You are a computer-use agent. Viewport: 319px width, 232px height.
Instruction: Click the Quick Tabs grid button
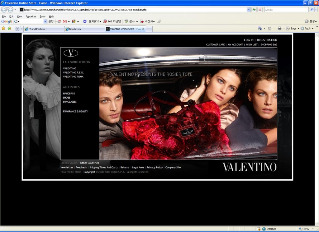click(x=17, y=29)
